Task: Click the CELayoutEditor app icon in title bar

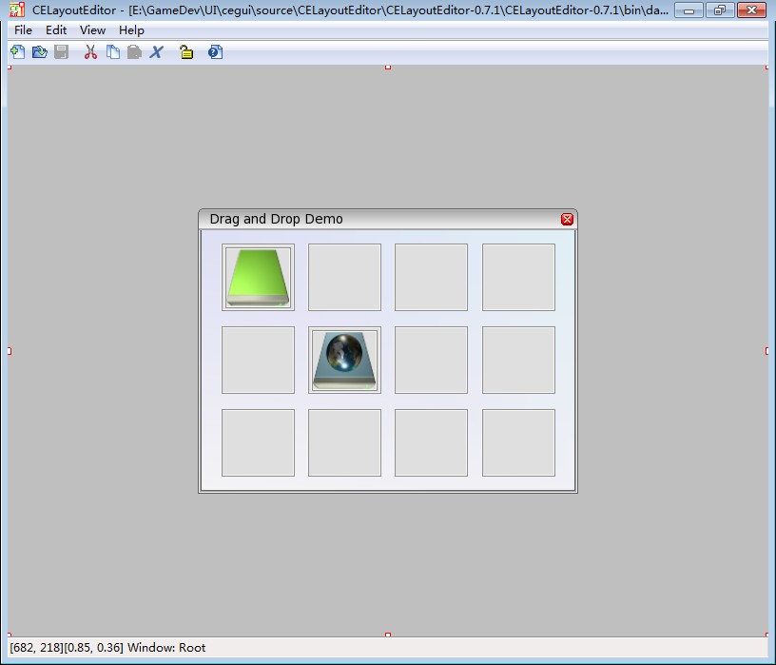Action: (x=17, y=10)
